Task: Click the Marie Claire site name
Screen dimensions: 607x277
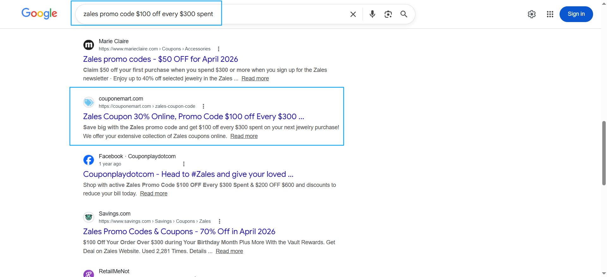Action: pos(113,41)
